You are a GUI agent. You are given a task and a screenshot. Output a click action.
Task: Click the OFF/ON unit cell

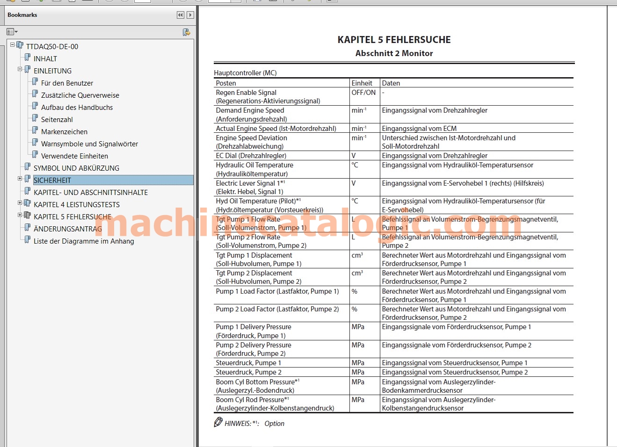[364, 97]
